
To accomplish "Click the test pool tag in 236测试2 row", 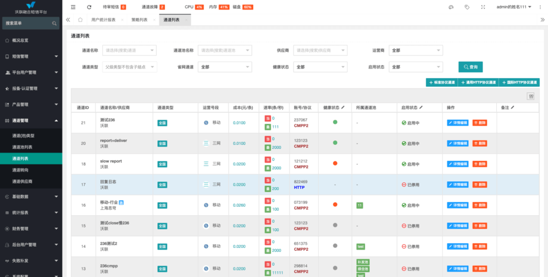I will pyautogui.click(x=361, y=247).
